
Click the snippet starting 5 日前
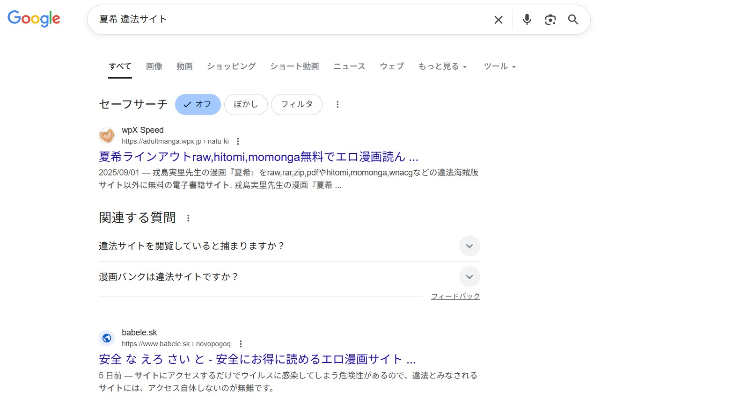tap(288, 382)
